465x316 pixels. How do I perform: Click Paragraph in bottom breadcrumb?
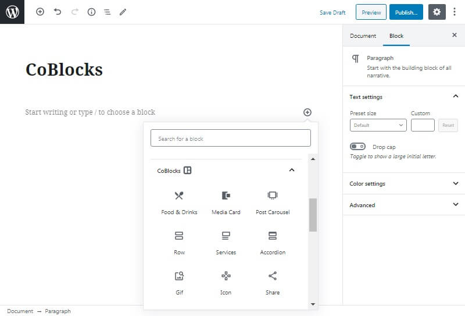58,311
